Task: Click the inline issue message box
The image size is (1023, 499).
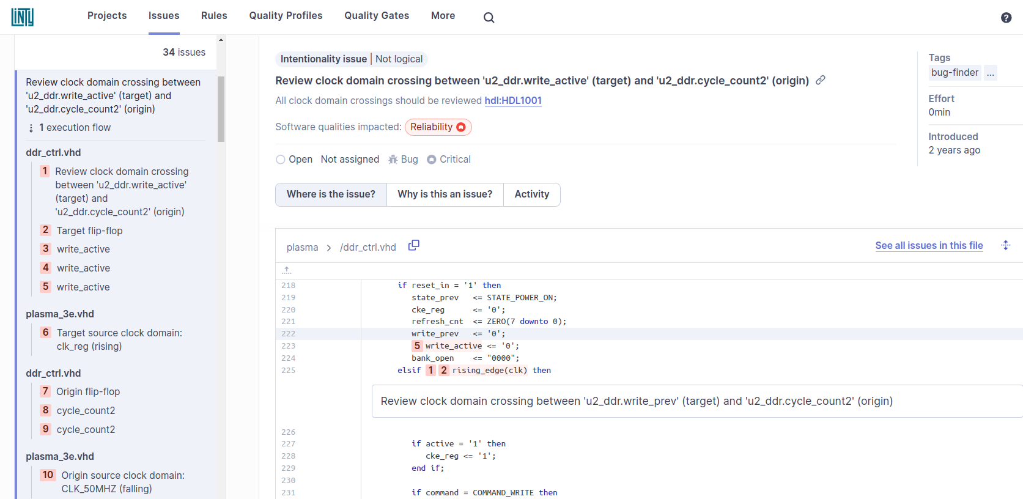Action: pos(697,401)
